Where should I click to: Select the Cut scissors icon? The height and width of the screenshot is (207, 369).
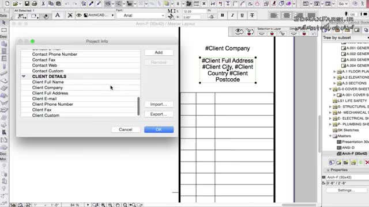43,3
